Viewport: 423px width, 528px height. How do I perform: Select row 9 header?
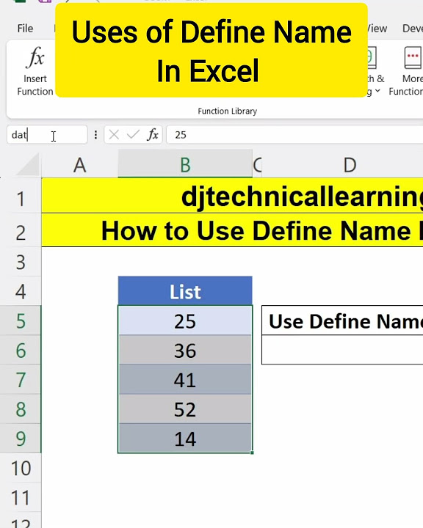(21, 439)
